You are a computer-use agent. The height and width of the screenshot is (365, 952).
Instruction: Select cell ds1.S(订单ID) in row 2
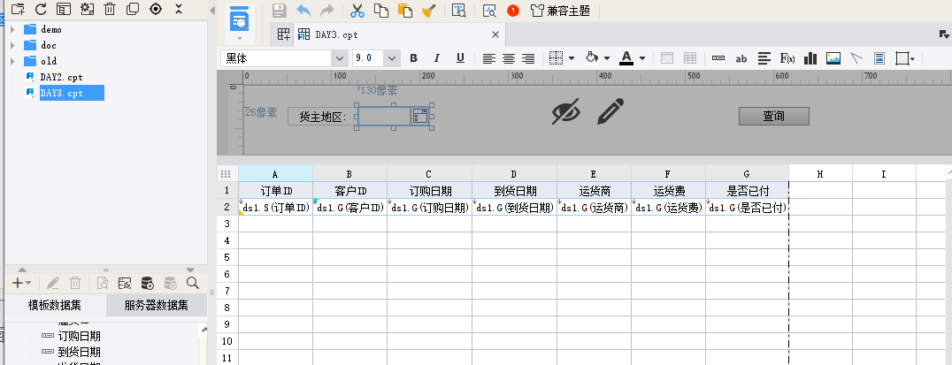click(276, 208)
